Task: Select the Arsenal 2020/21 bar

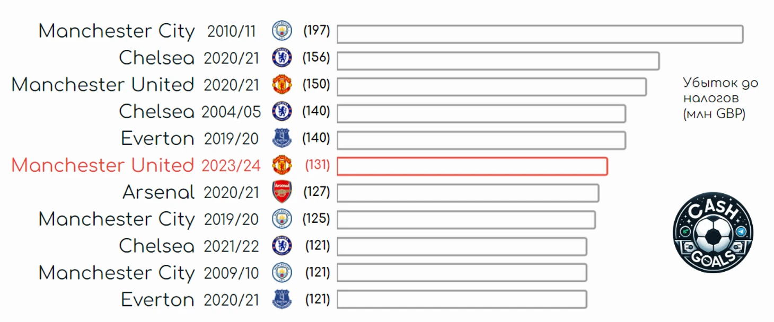Action: click(x=468, y=193)
